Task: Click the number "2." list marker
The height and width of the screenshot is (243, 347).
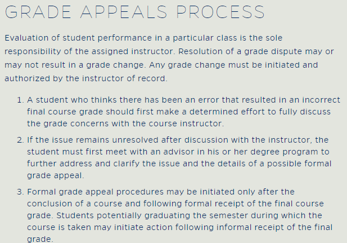Action: click(x=19, y=139)
